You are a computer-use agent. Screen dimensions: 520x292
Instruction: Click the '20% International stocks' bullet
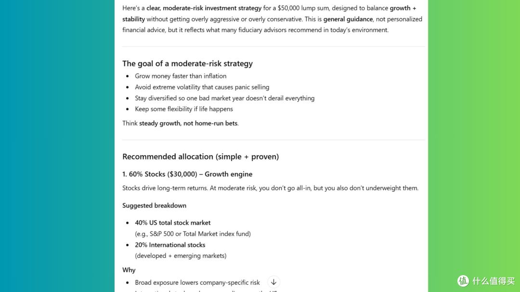[x=170, y=245]
